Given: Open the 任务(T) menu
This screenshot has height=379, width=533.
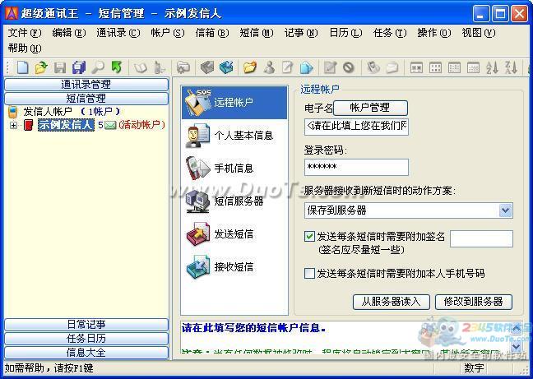Looking at the screenshot, I should click(x=390, y=33).
